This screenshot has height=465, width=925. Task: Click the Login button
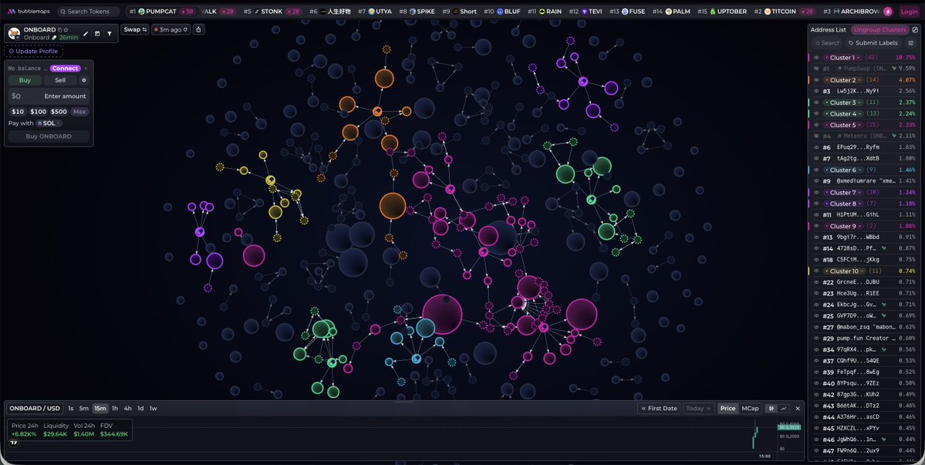click(909, 12)
